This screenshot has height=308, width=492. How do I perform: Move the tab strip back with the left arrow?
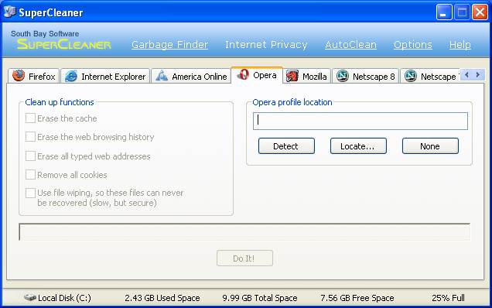coord(467,75)
